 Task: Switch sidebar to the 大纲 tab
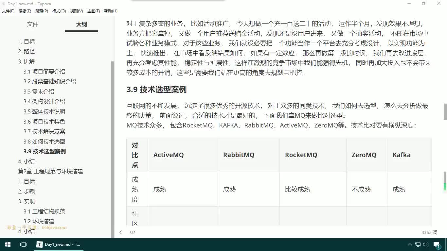pos(81,24)
